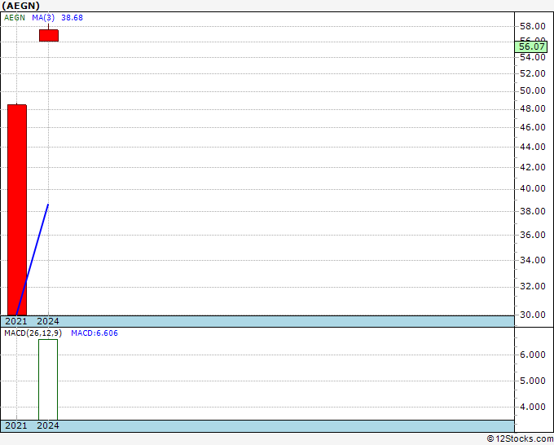Image resolution: width=554 pixels, height=445 pixels.
Task: Click 2021 on the price chart time axis
Action: tap(16, 321)
